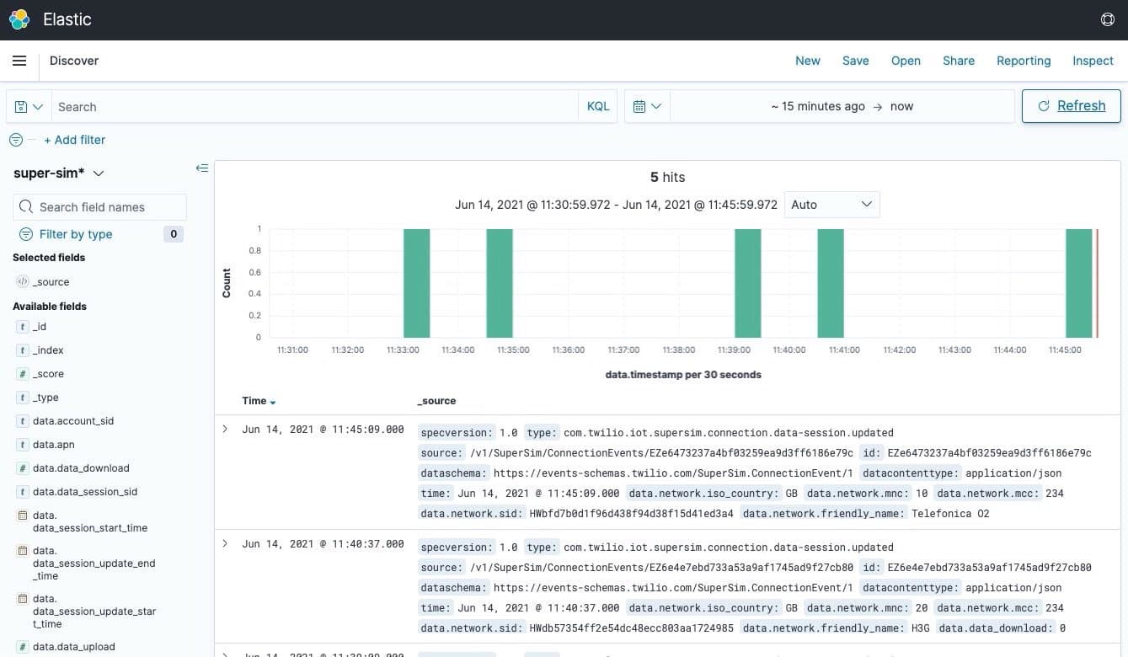
Task: Toggle KQL query language switch
Action: tap(597, 107)
